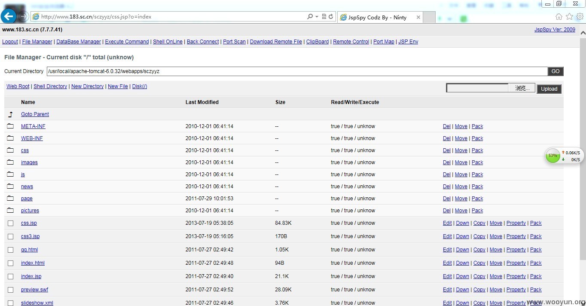Tick the checkbox for css.jsp
Viewport: 586px width, 306px height.
11,223
